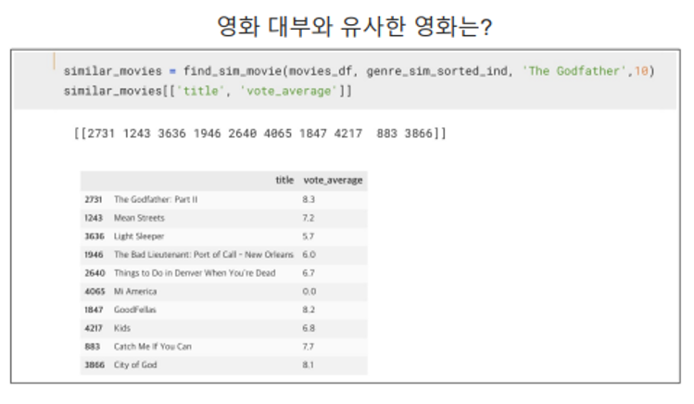This screenshot has height=404, width=694.
Task: Click the 7.2 rating value
Action: (x=309, y=218)
